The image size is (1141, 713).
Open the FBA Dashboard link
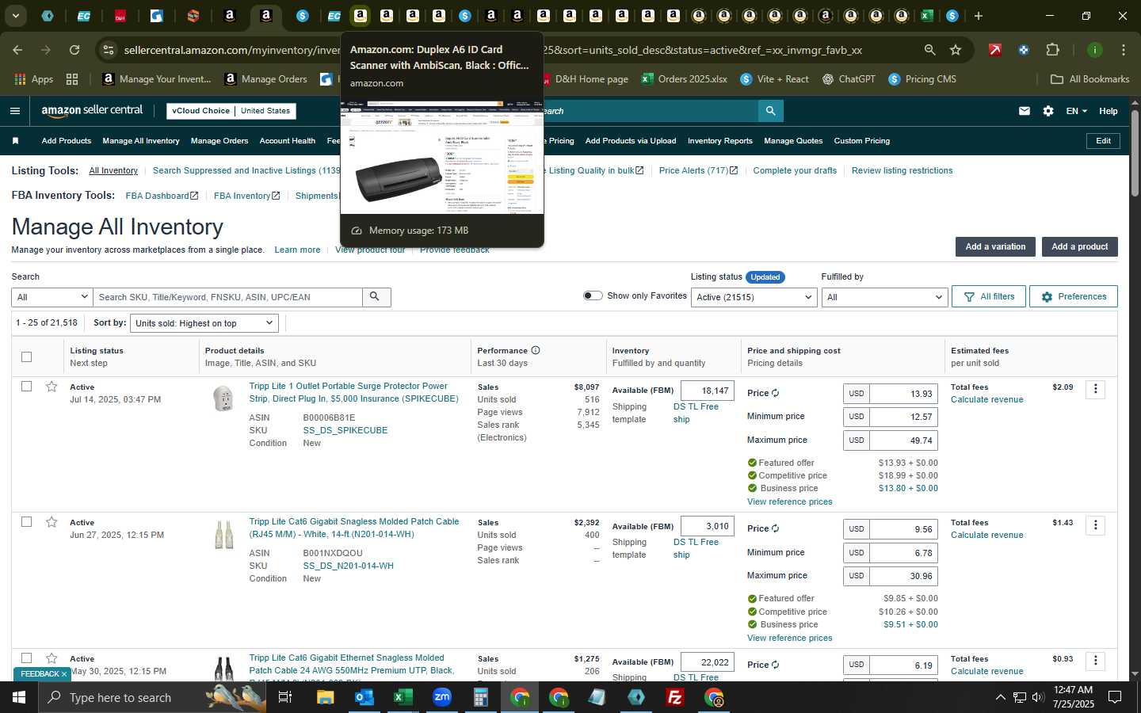click(x=162, y=196)
